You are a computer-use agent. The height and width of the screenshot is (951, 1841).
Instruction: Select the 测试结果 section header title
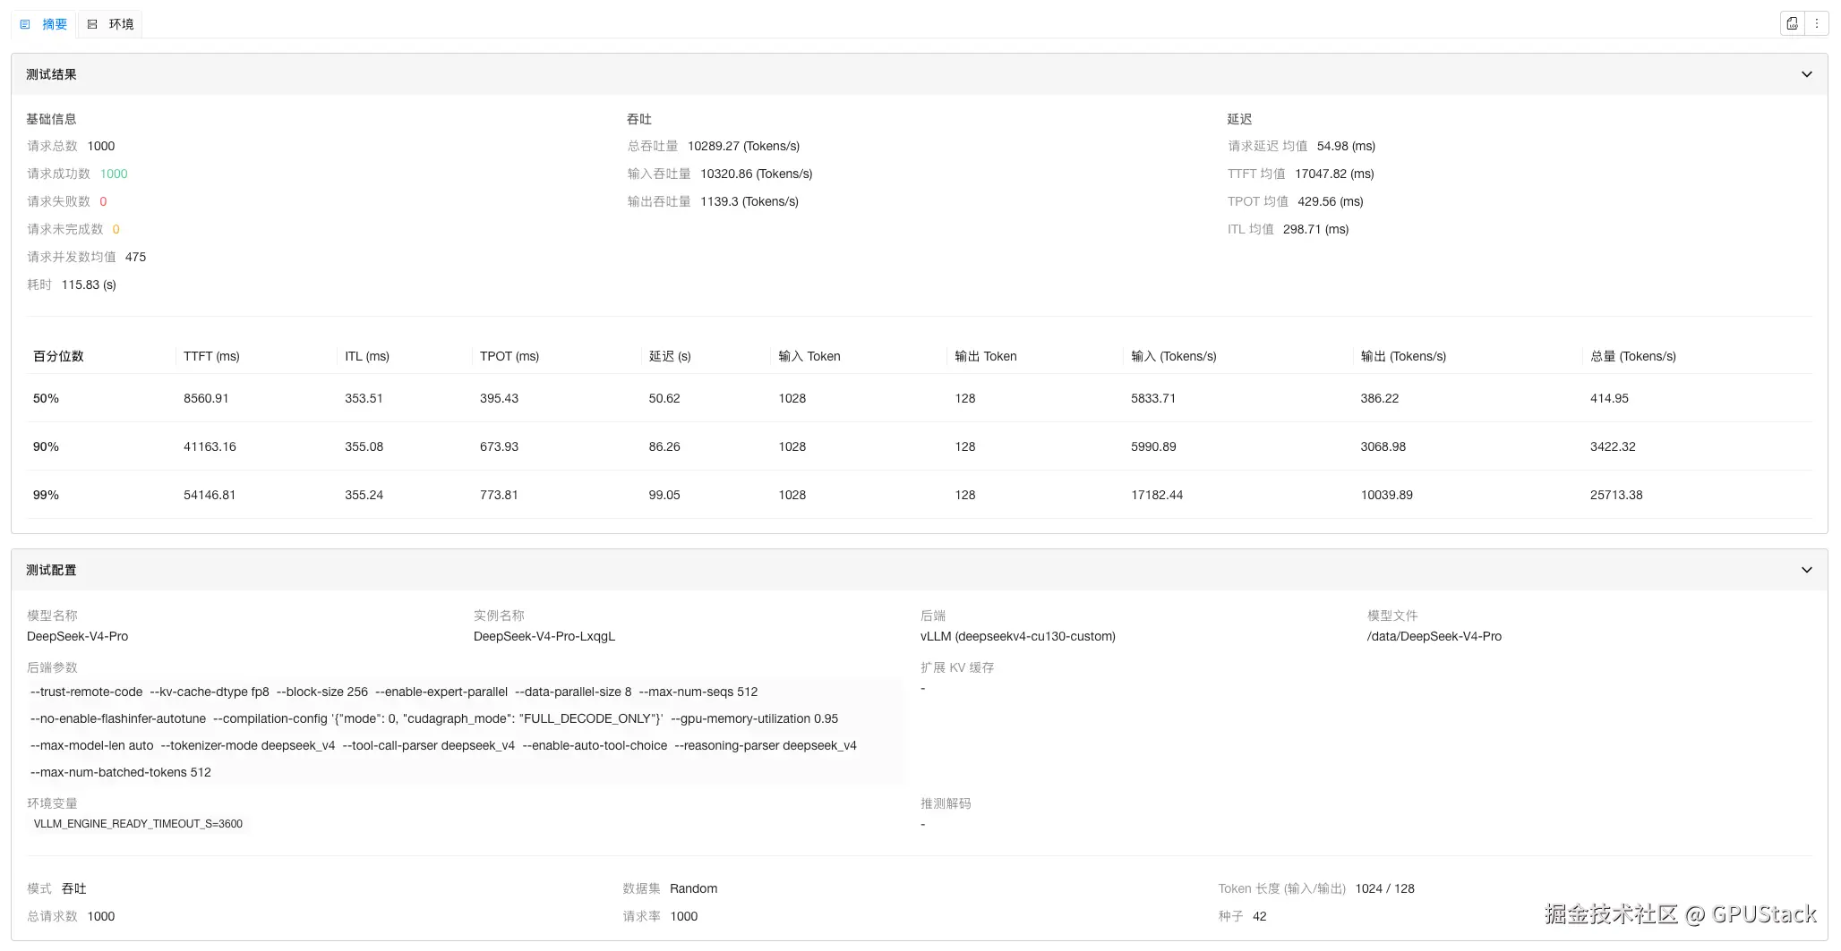[51, 74]
